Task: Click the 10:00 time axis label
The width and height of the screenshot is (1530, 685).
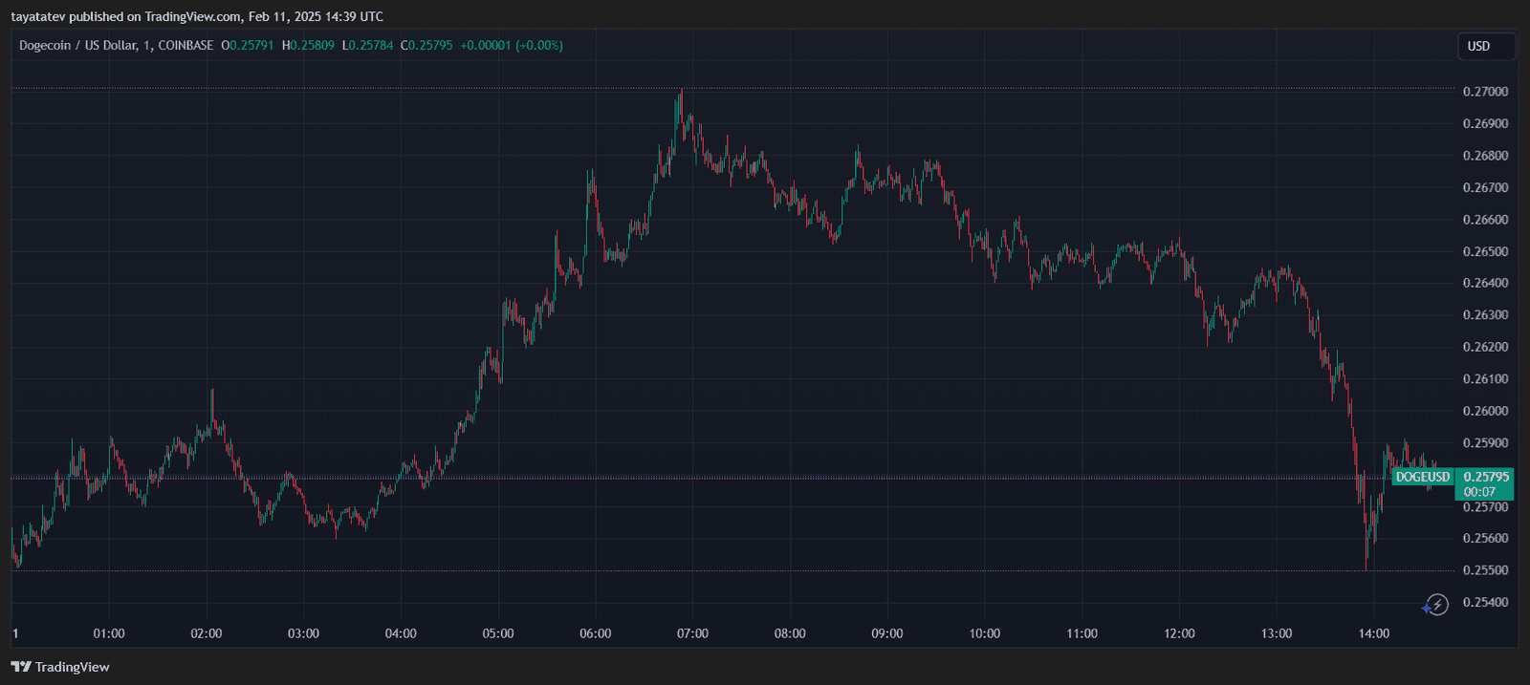Action: (985, 633)
